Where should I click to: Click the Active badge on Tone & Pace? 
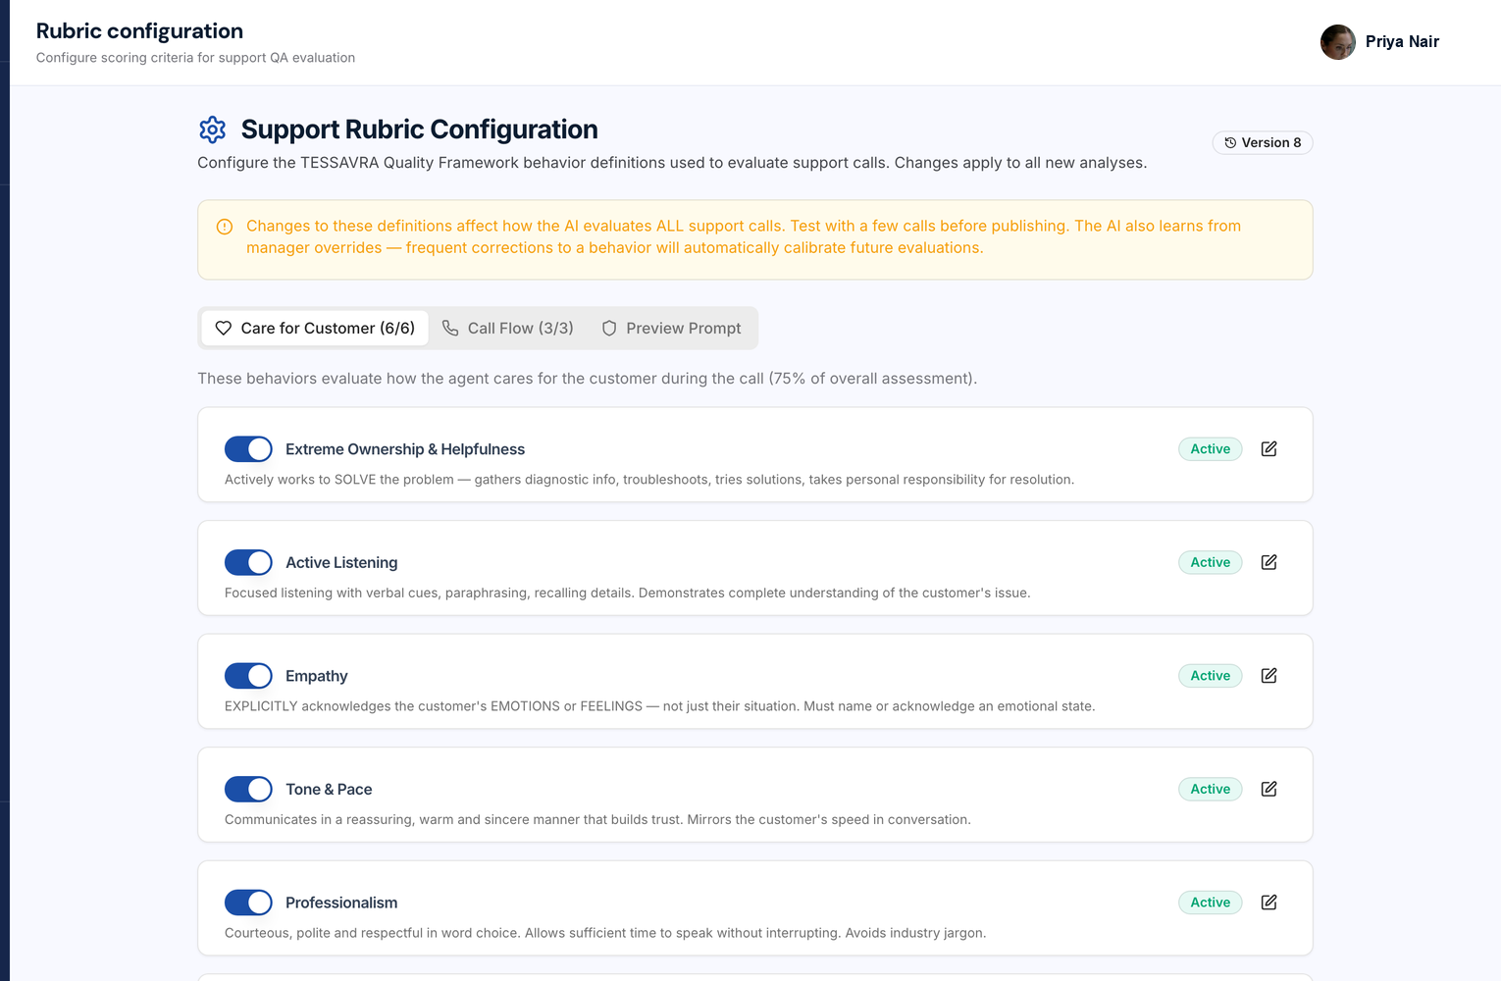click(1211, 789)
